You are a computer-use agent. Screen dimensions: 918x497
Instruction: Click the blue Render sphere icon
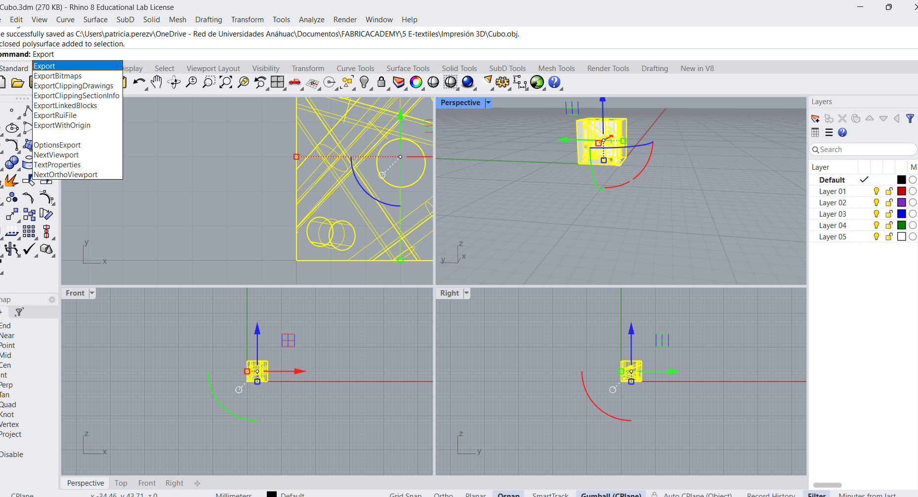[467, 82]
